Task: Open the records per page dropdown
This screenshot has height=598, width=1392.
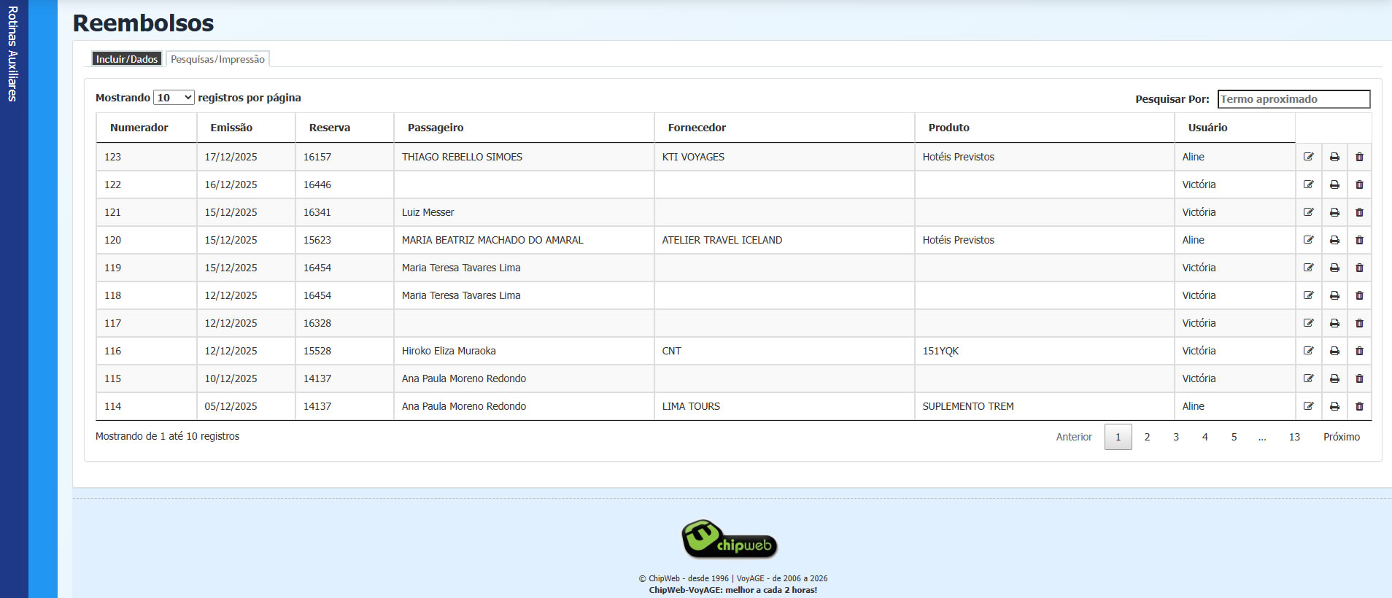Action: (174, 98)
